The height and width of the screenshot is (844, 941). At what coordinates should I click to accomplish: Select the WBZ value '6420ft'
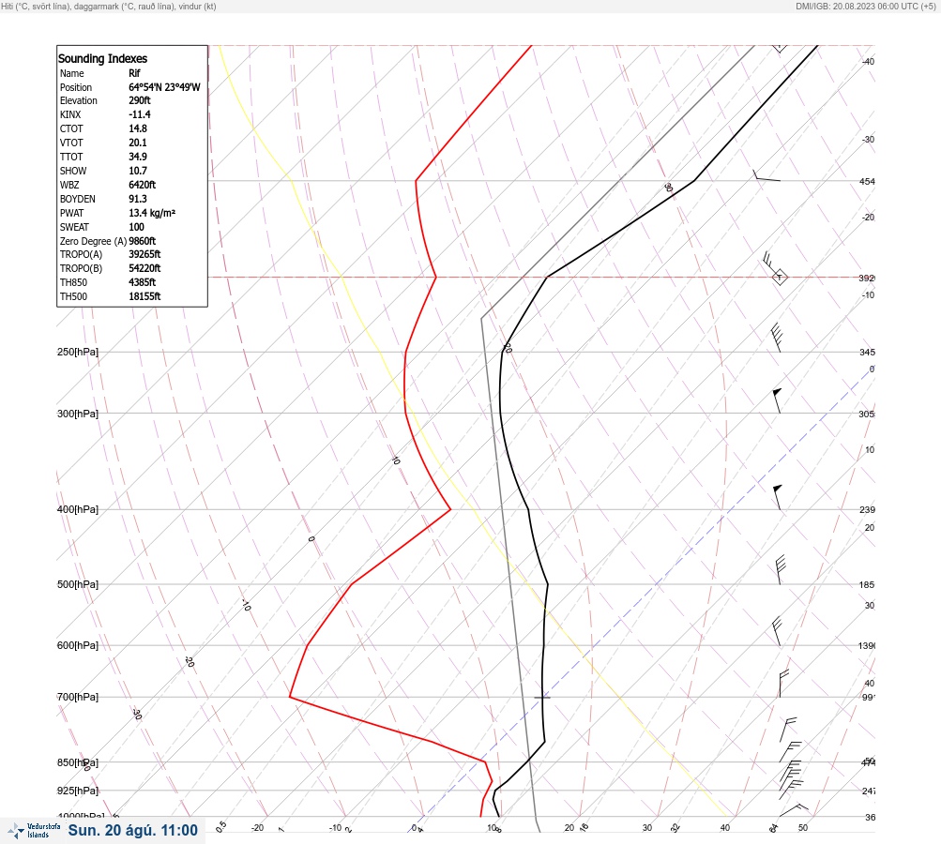(143, 186)
